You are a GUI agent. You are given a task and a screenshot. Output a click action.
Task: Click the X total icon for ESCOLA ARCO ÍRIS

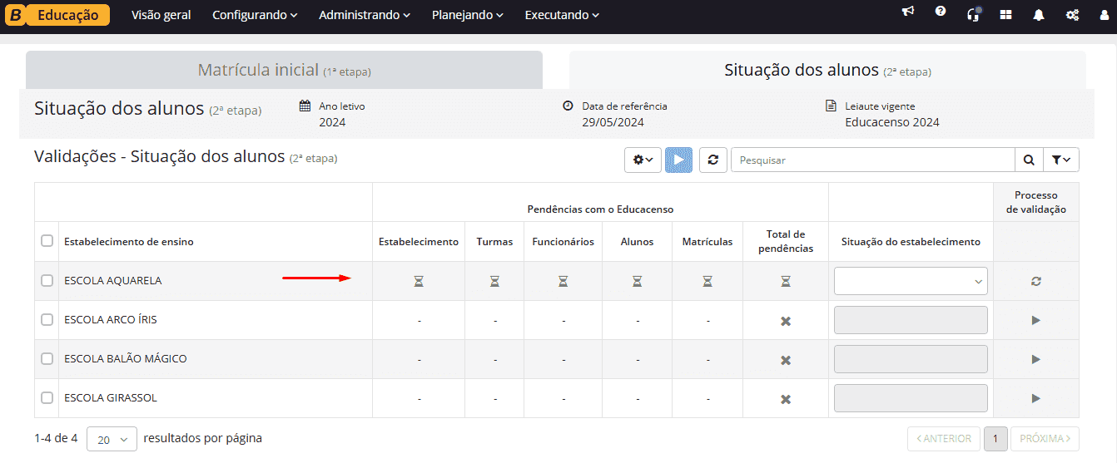786,321
